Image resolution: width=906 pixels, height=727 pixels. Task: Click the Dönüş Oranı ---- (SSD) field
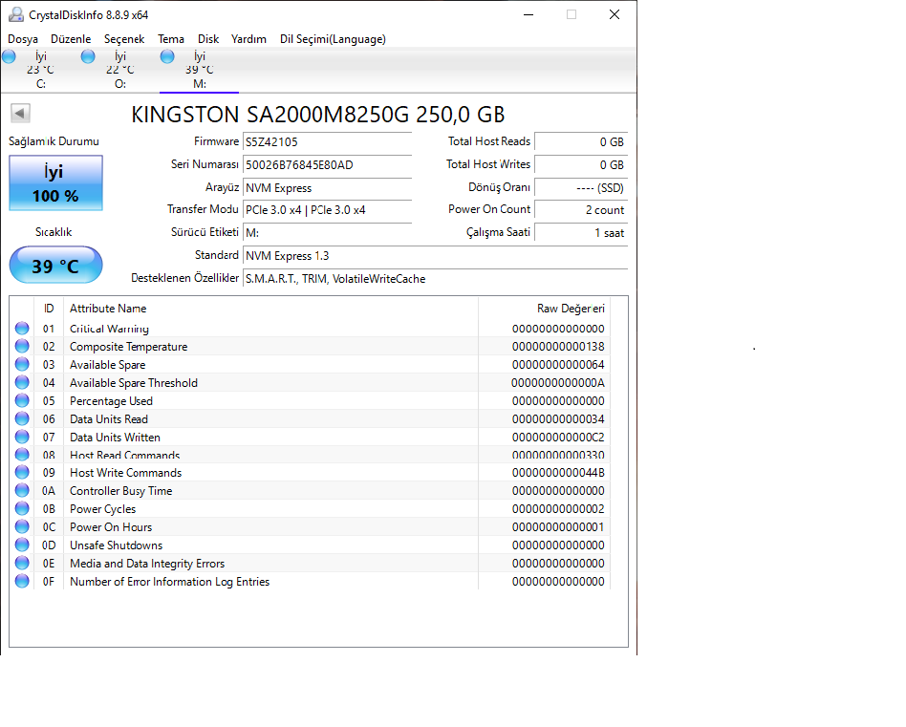point(581,188)
